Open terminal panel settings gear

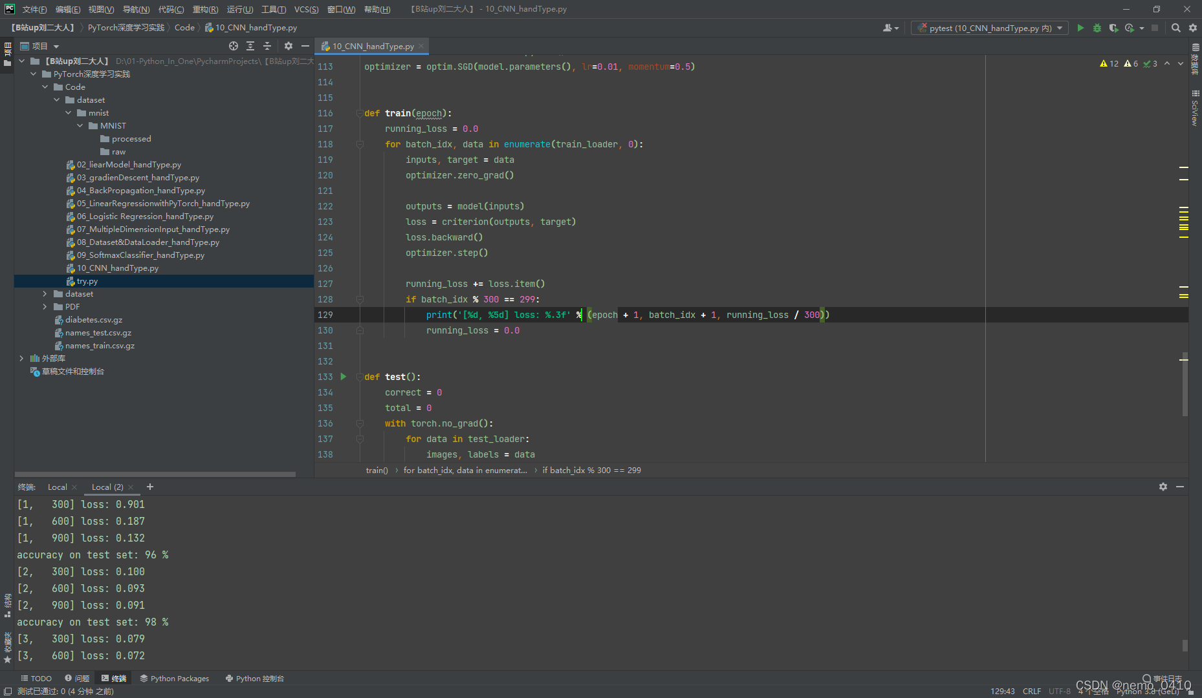click(1163, 487)
